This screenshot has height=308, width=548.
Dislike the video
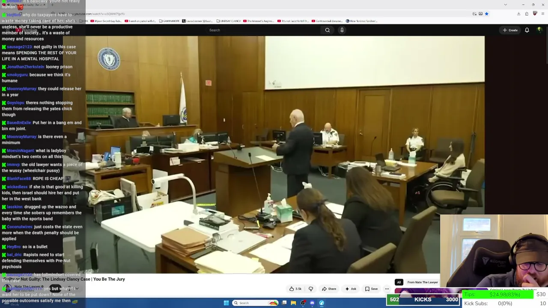coord(311,289)
